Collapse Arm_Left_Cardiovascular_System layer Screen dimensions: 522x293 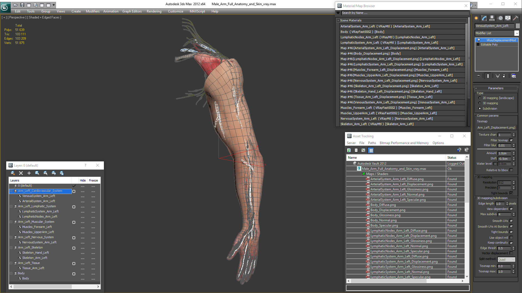pyautogui.click(x=11, y=191)
